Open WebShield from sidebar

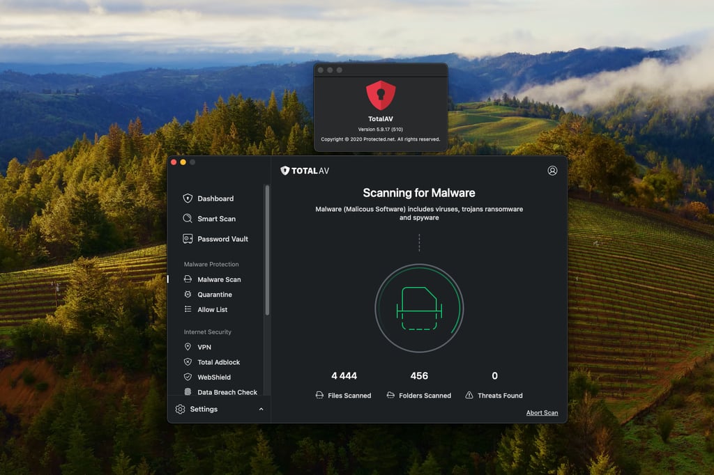click(214, 377)
